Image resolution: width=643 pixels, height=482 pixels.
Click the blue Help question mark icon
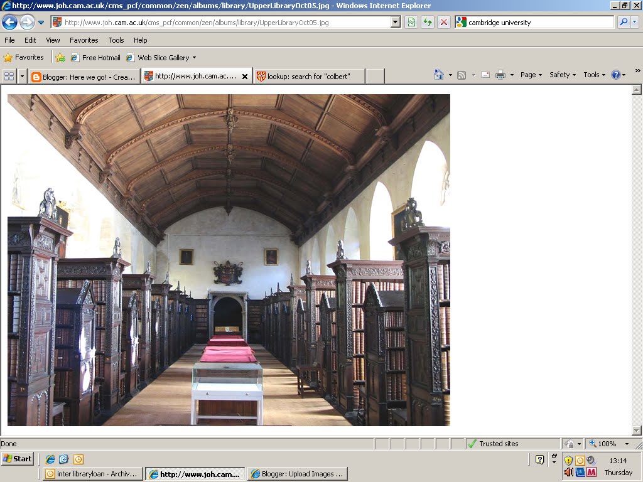click(616, 75)
